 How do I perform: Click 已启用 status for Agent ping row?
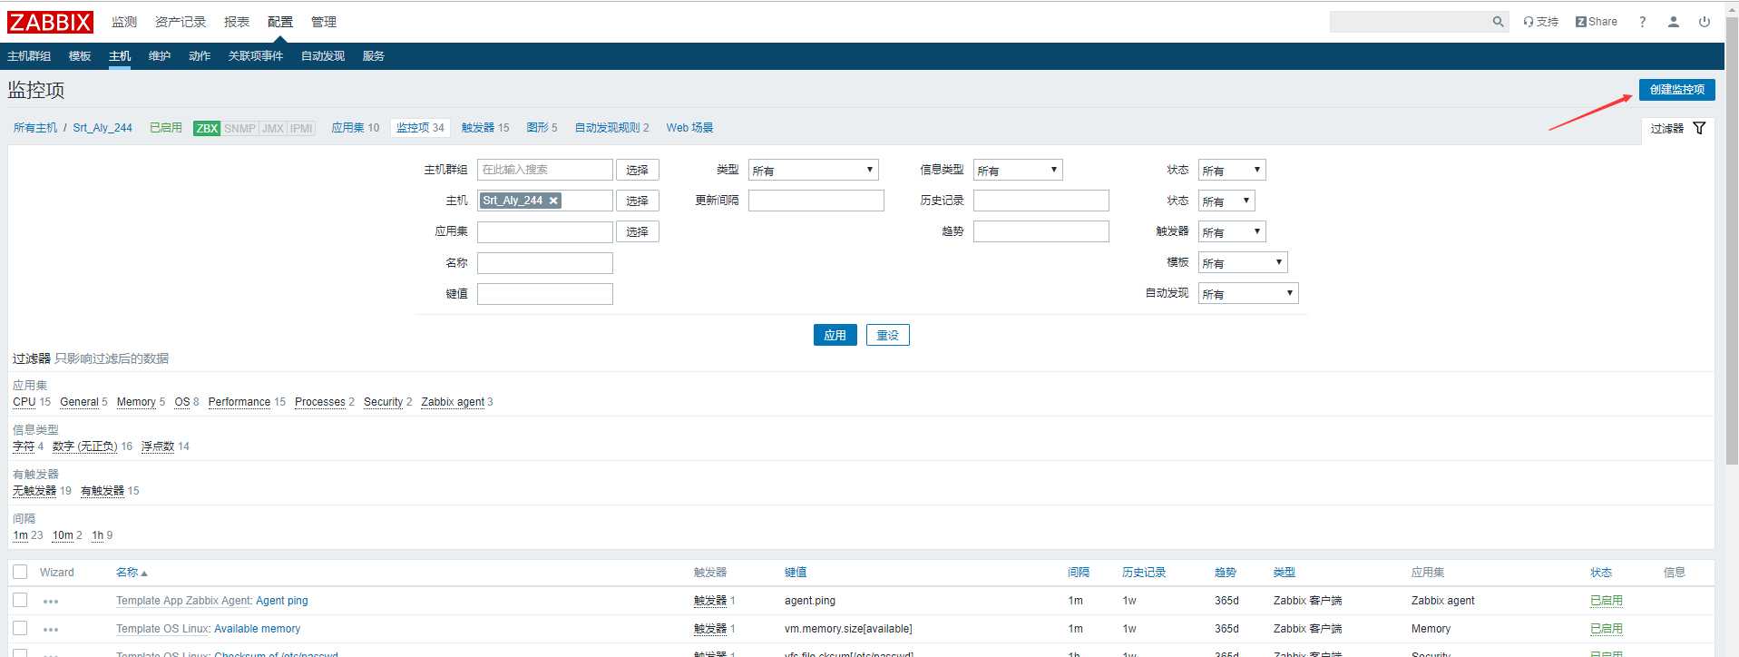(1607, 601)
